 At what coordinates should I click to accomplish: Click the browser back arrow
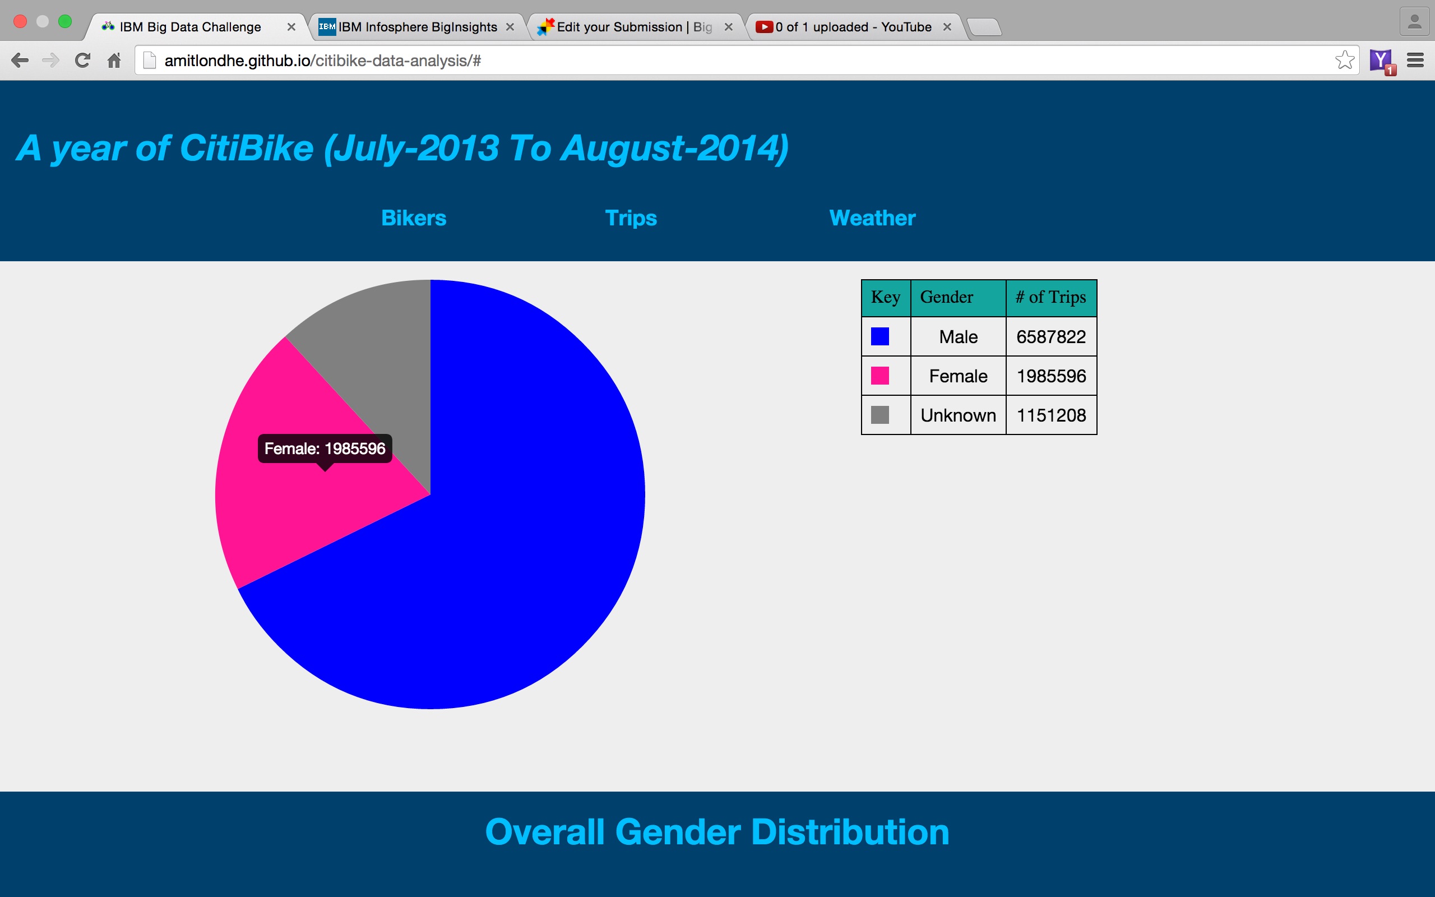[20, 60]
